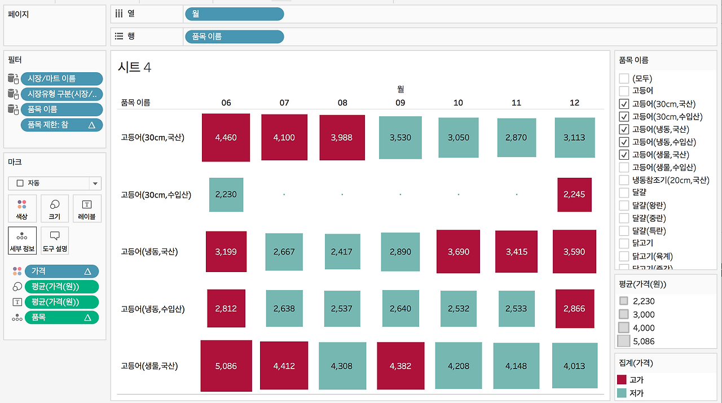The height and width of the screenshot is (403, 722).
Task: Open the 자동 mark type dropdown
Action: coord(55,183)
